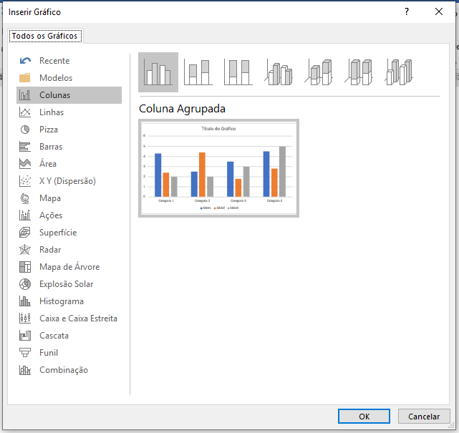Click the Todos os Gráficos tab
The width and height of the screenshot is (459, 433).
45,36
